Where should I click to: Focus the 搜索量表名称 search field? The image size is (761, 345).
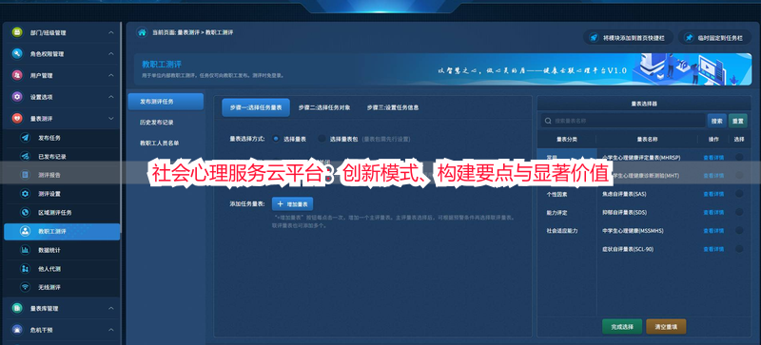(x=623, y=121)
